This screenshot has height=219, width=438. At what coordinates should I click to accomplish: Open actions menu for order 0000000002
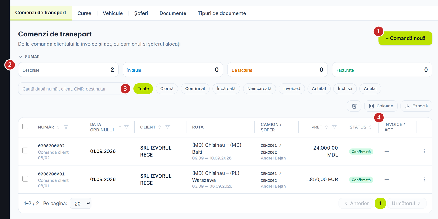tap(424, 151)
